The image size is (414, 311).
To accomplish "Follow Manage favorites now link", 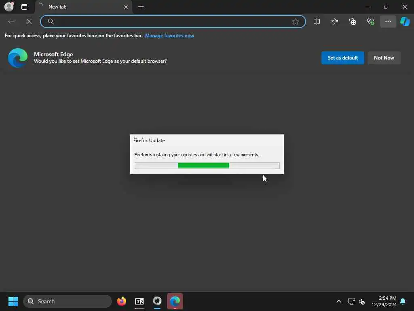I will tap(169, 36).
